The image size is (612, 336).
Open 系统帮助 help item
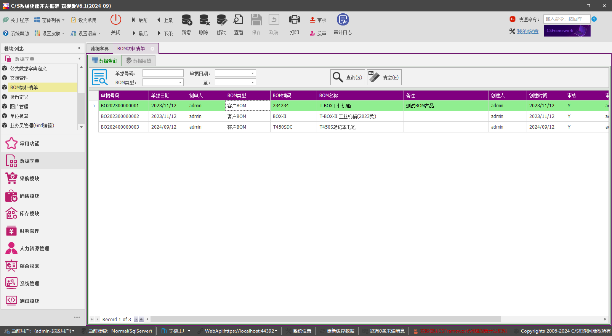[x=16, y=33]
